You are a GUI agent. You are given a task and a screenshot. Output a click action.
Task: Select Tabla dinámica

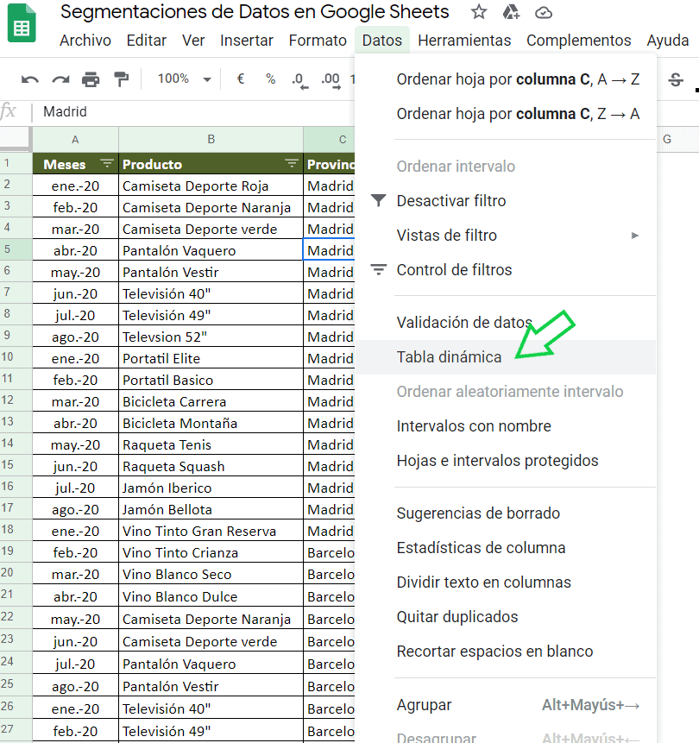506,357
